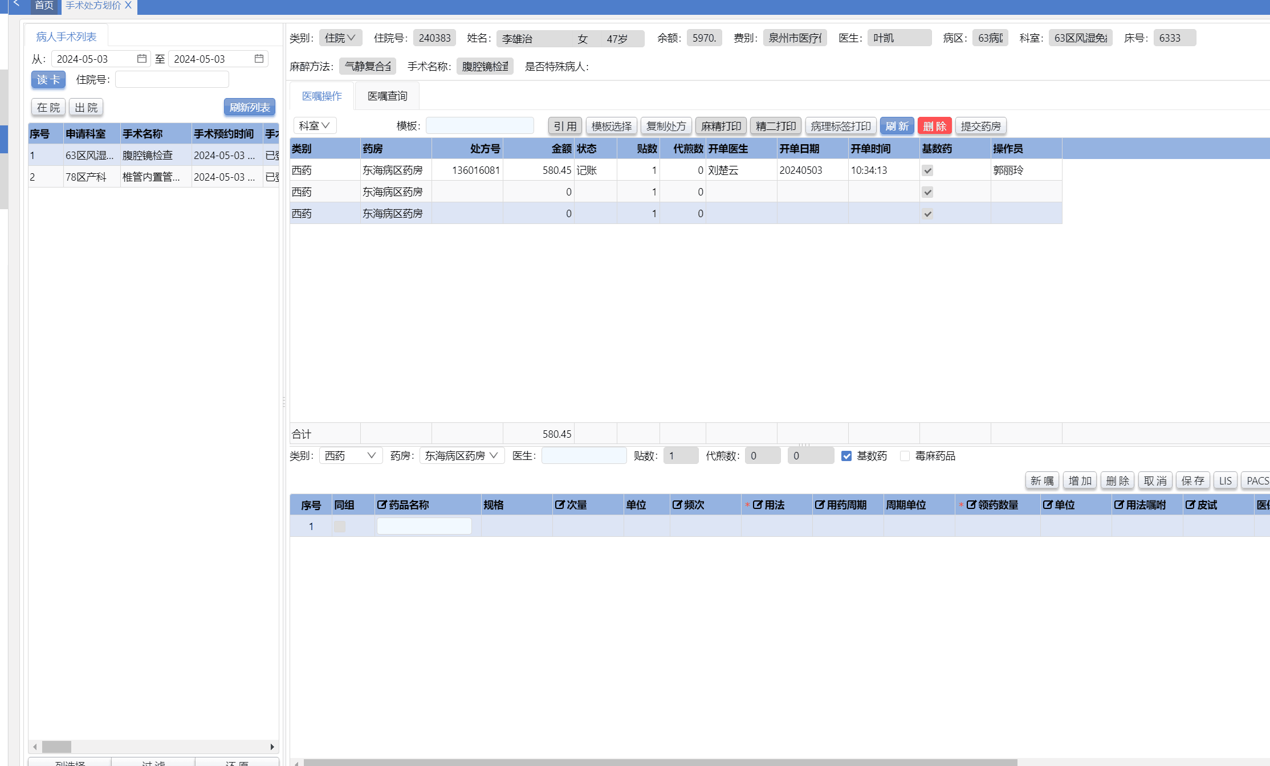
Task: Click edit icon on 皮试 column header
Action: click(x=1190, y=505)
